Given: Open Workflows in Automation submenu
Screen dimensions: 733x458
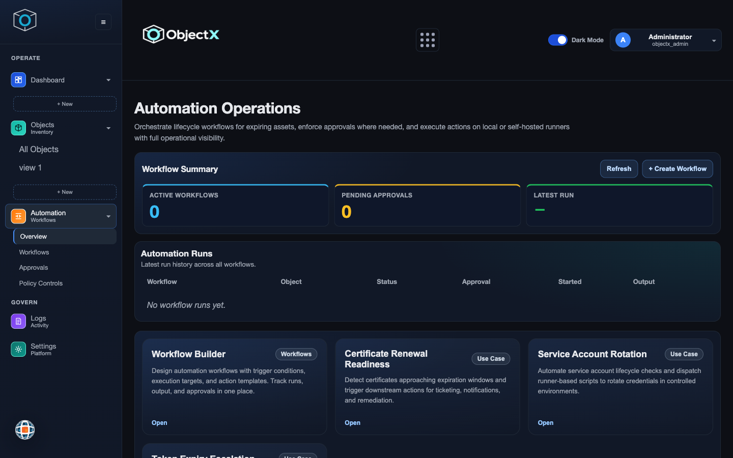Looking at the screenshot, I should 34,252.
